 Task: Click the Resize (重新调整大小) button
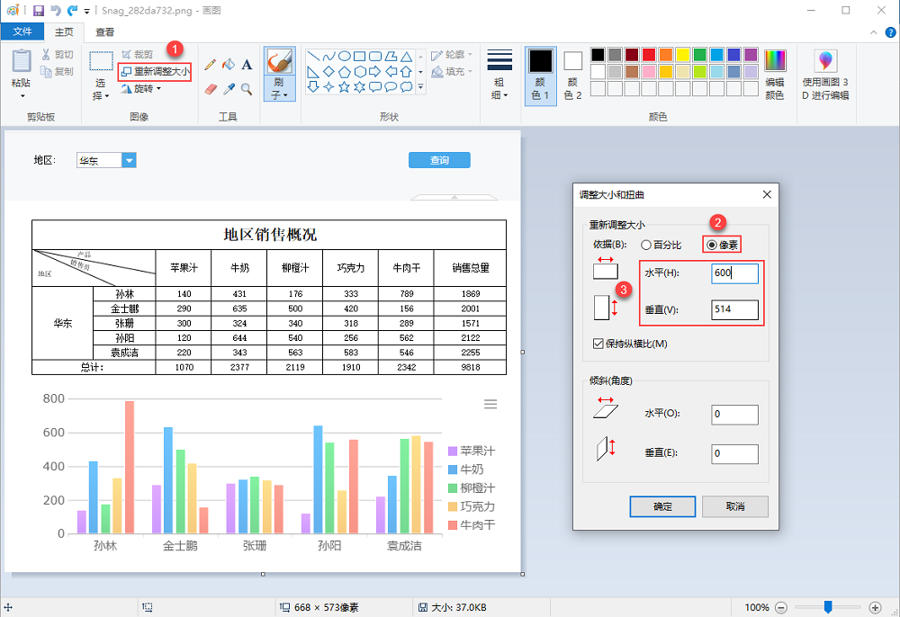pyautogui.click(x=155, y=72)
